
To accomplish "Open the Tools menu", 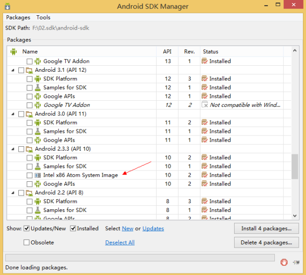I will [43, 17].
